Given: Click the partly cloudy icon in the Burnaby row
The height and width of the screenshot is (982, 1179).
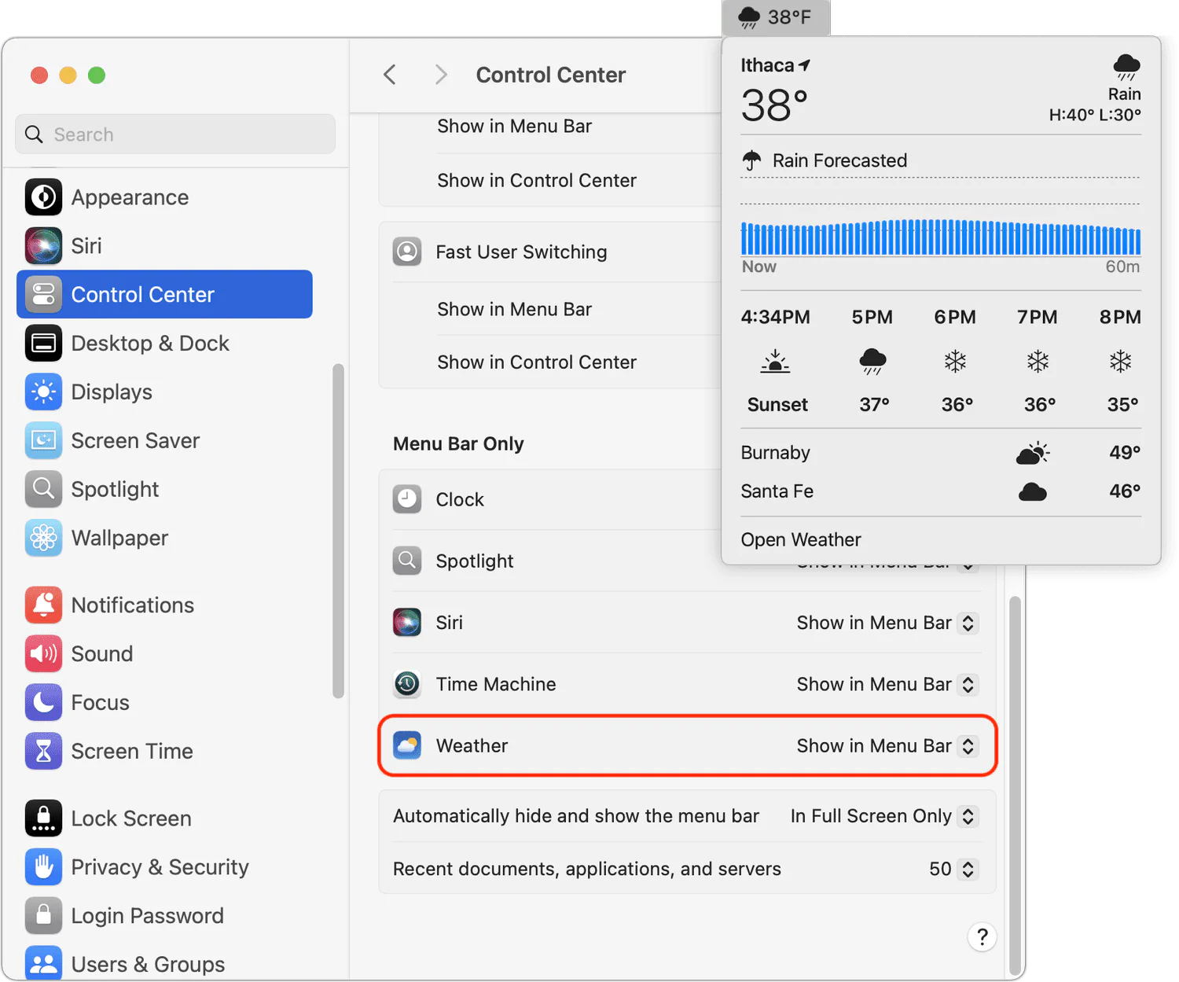Looking at the screenshot, I should [1033, 453].
